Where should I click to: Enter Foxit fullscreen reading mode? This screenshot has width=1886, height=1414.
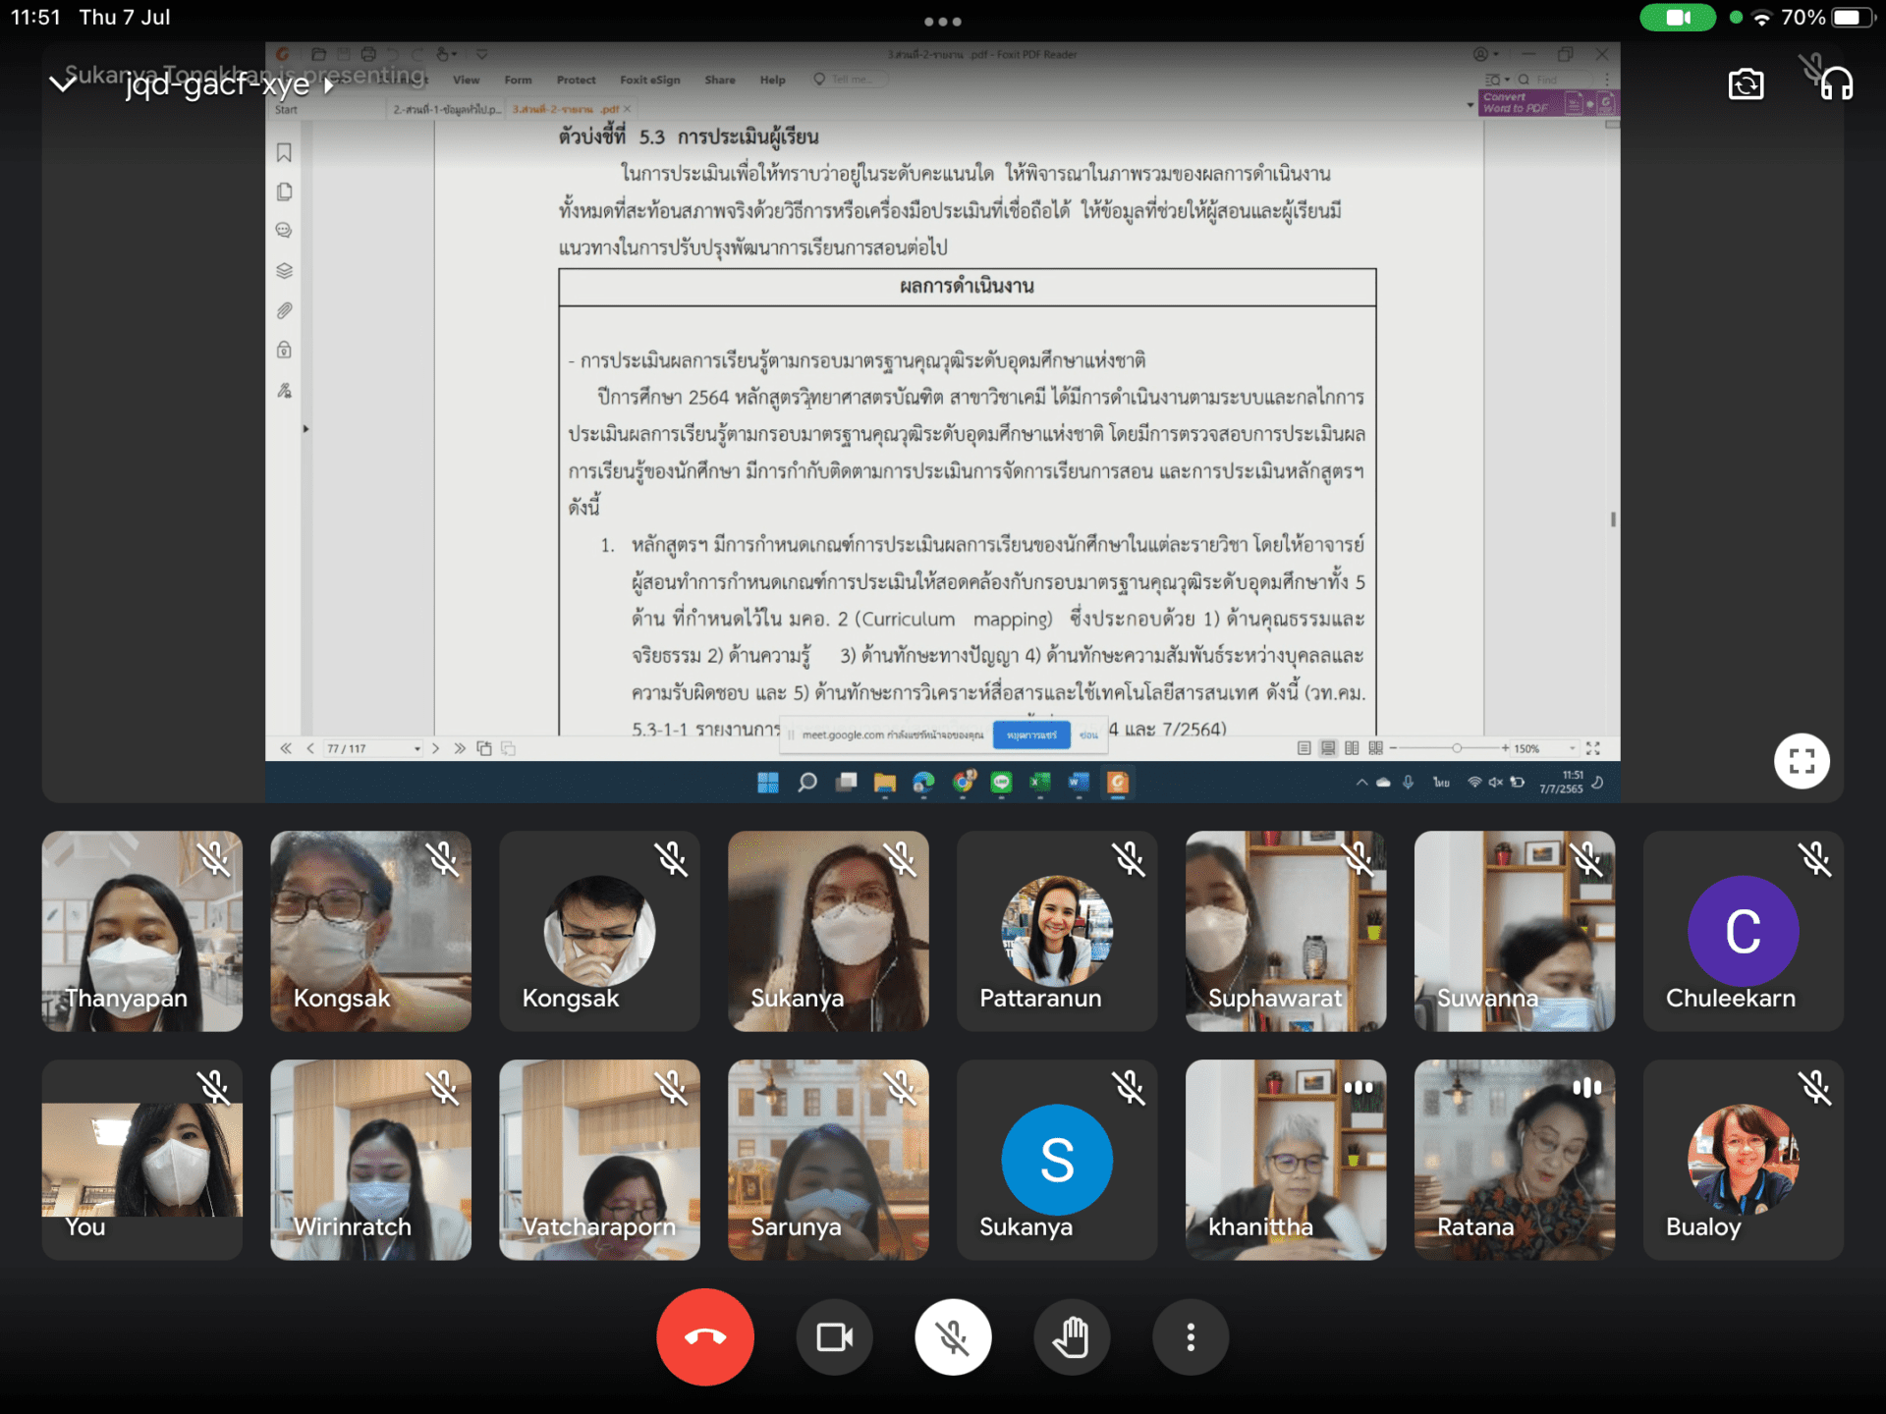(x=1593, y=748)
